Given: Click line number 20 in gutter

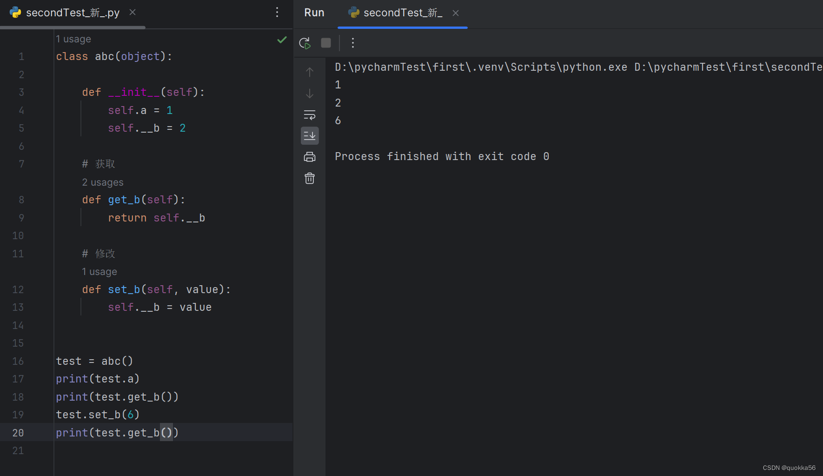Looking at the screenshot, I should click(x=18, y=433).
